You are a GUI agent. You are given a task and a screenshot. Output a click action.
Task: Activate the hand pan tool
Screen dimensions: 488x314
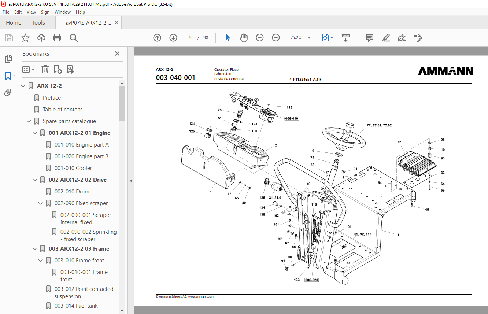pos(244,38)
